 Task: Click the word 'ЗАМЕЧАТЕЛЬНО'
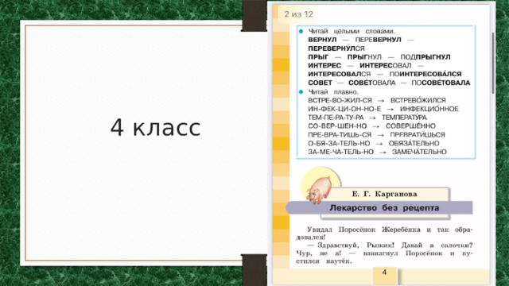point(419,152)
